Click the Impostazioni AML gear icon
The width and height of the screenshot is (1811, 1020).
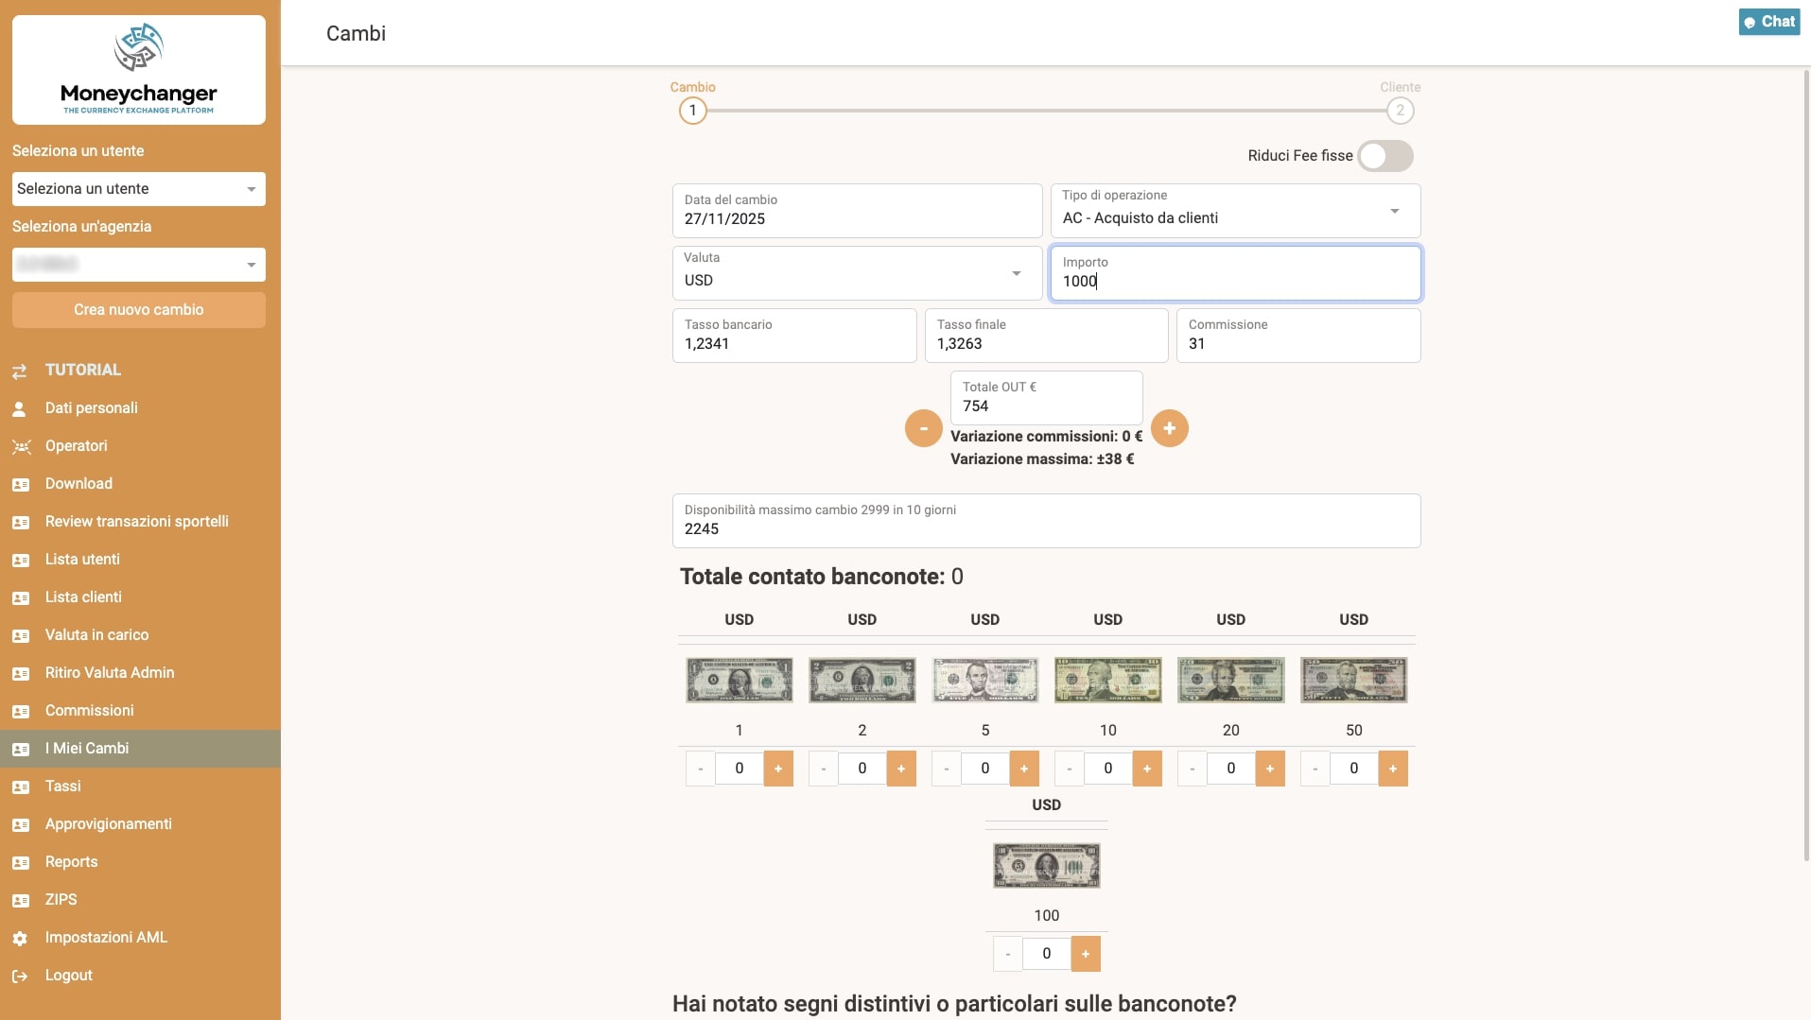pos(20,939)
